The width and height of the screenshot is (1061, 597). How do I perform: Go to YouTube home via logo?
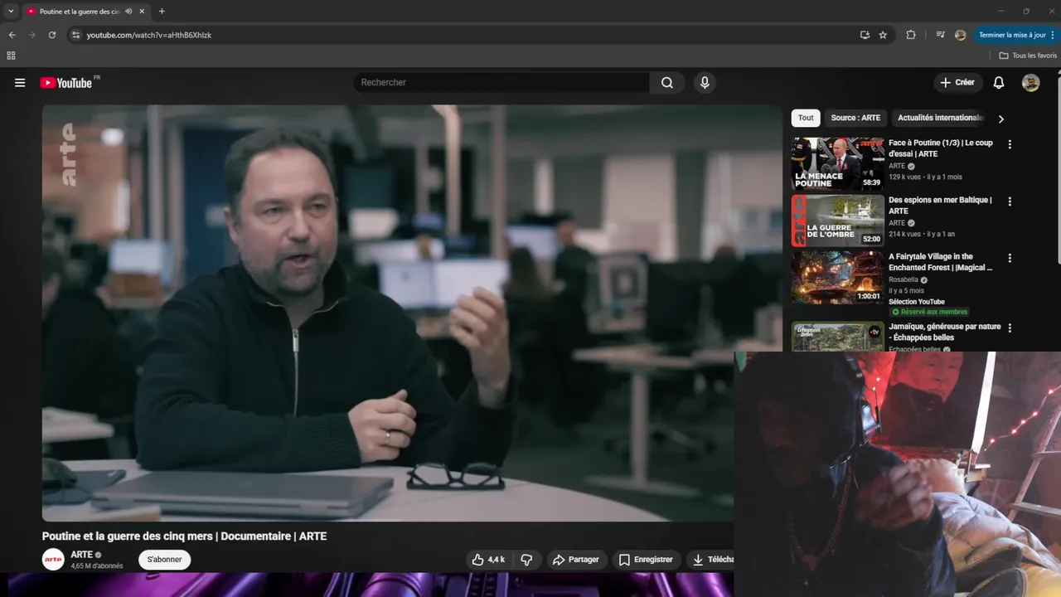pyautogui.click(x=65, y=83)
